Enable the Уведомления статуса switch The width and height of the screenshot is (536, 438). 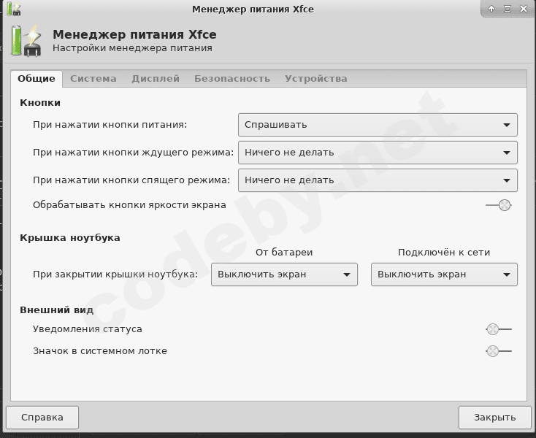tap(499, 329)
